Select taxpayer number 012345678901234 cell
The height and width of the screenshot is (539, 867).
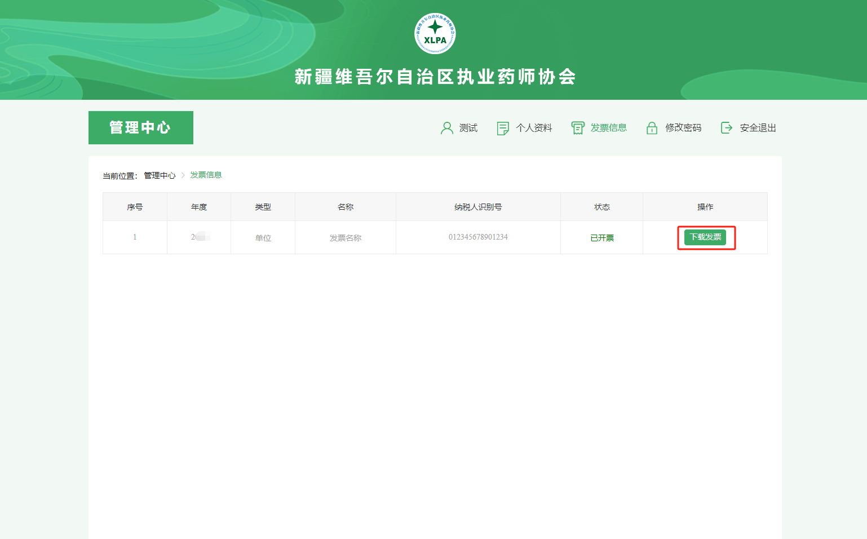[x=478, y=237]
